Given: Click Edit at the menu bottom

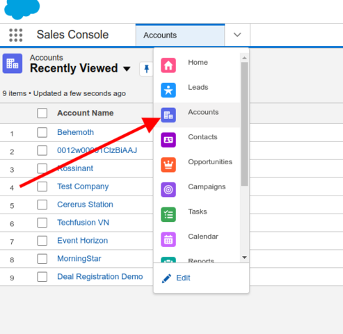Looking at the screenshot, I should click(x=183, y=278).
